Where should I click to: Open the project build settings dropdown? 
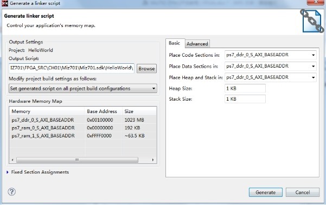(83, 89)
